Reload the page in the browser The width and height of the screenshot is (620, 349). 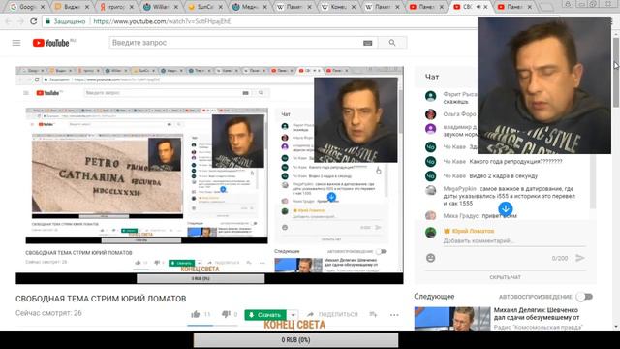coord(34,21)
